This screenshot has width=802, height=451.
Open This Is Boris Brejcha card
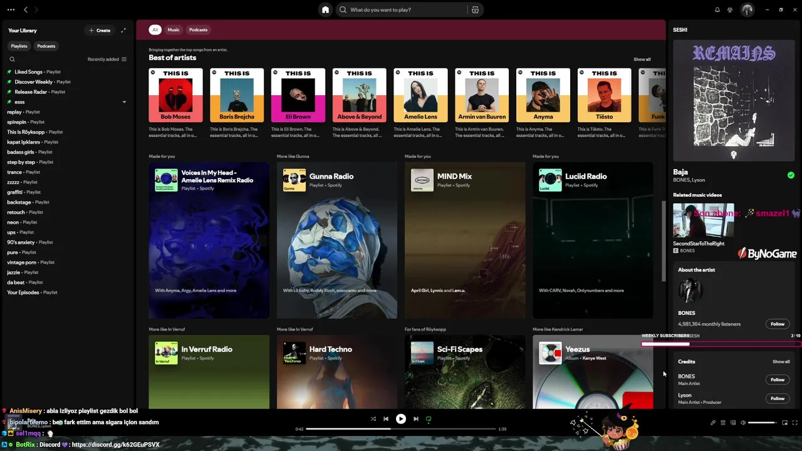click(x=237, y=103)
